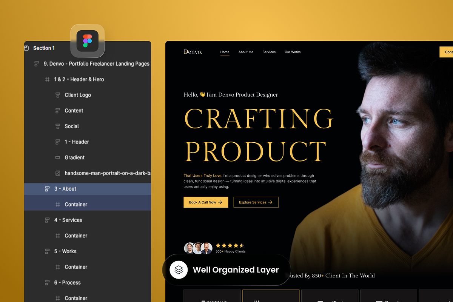Click the layers icon in Well Organized Layer badge
This screenshot has width=453, height=302.
pyautogui.click(x=179, y=270)
